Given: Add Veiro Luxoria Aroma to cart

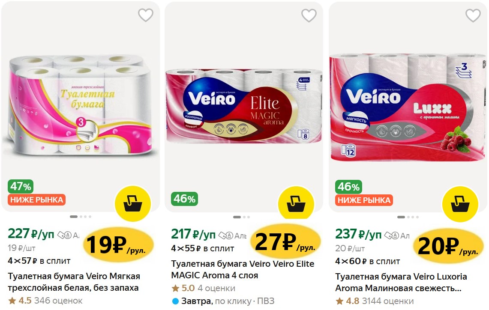Looking at the screenshot, I should click(x=460, y=204).
